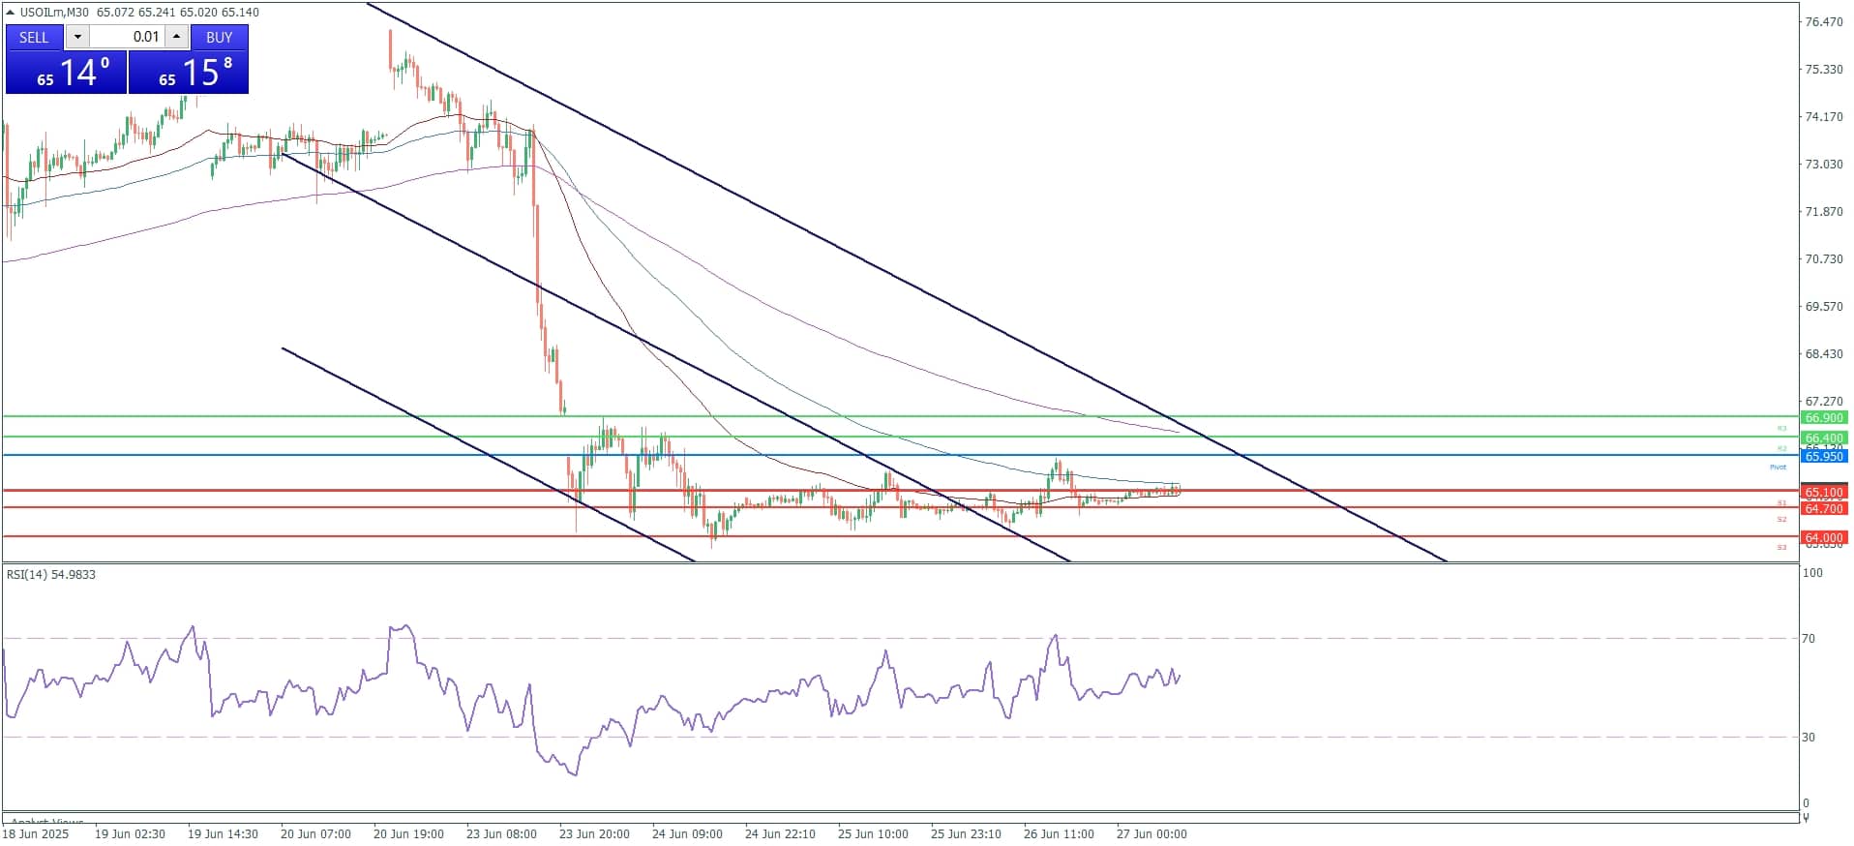Click the 24 Jun 09:00 time label
The image size is (1854, 846).
(x=687, y=834)
